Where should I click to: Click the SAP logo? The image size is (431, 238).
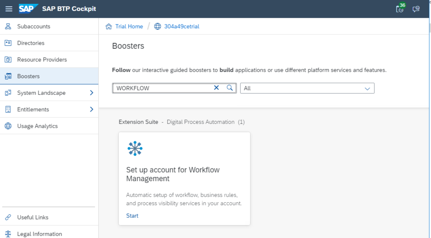tap(28, 9)
